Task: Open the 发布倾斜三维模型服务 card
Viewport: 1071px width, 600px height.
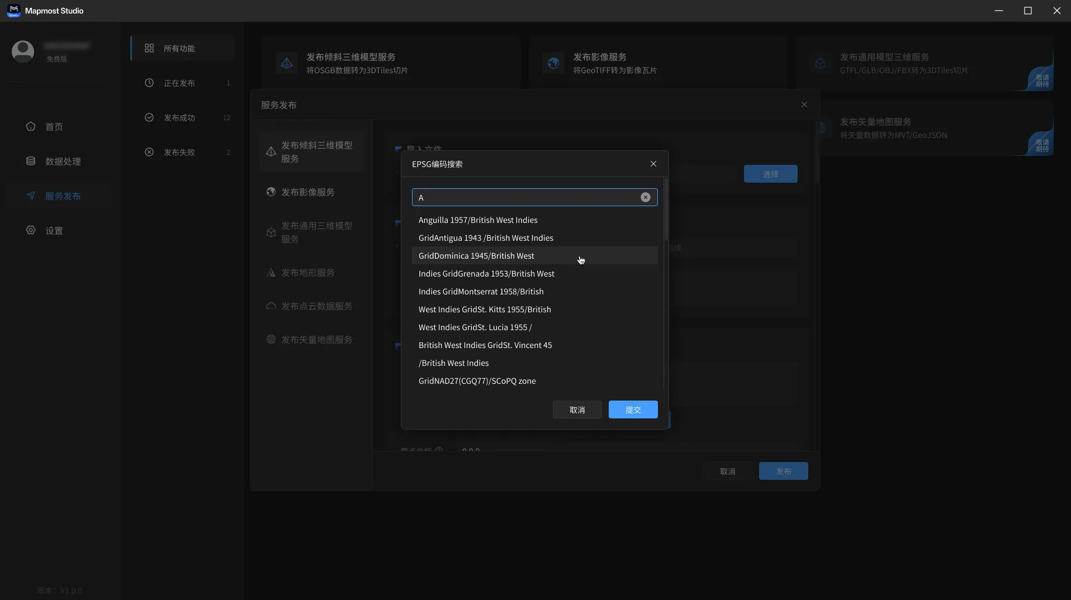Action: (x=391, y=63)
